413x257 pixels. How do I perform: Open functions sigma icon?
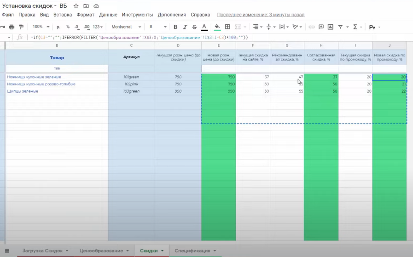pos(355,27)
